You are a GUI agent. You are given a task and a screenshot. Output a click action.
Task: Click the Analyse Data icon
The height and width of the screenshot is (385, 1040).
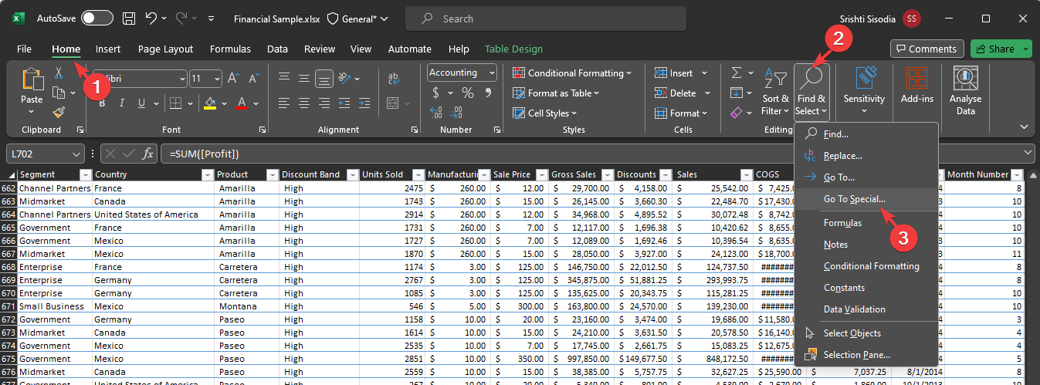click(x=965, y=79)
